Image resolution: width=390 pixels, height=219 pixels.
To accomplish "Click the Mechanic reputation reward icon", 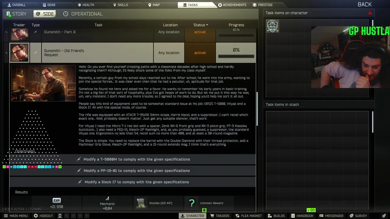I will click(107, 199).
